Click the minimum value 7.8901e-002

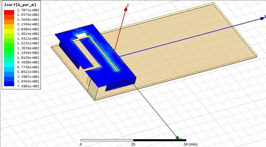(28, 86)
